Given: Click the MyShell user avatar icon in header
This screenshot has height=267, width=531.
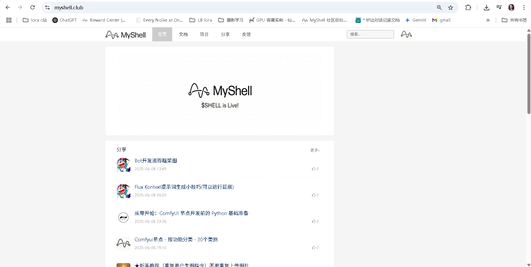Looking at the screenshot, I should tap(406, 34).
